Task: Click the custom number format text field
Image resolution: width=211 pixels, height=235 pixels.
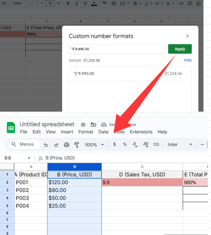Action: [x=117, y=49]
